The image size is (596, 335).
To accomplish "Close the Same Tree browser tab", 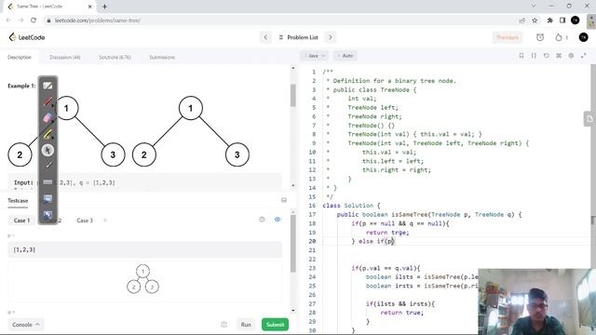I will click(x=90, y=7).
